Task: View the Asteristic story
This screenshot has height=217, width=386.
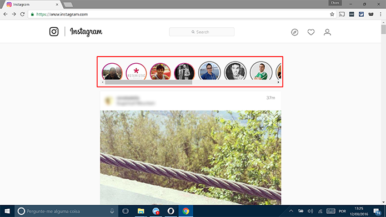Action: (136, 72)
